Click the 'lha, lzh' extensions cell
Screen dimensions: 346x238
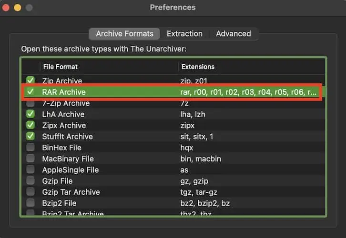coord(193,114)
